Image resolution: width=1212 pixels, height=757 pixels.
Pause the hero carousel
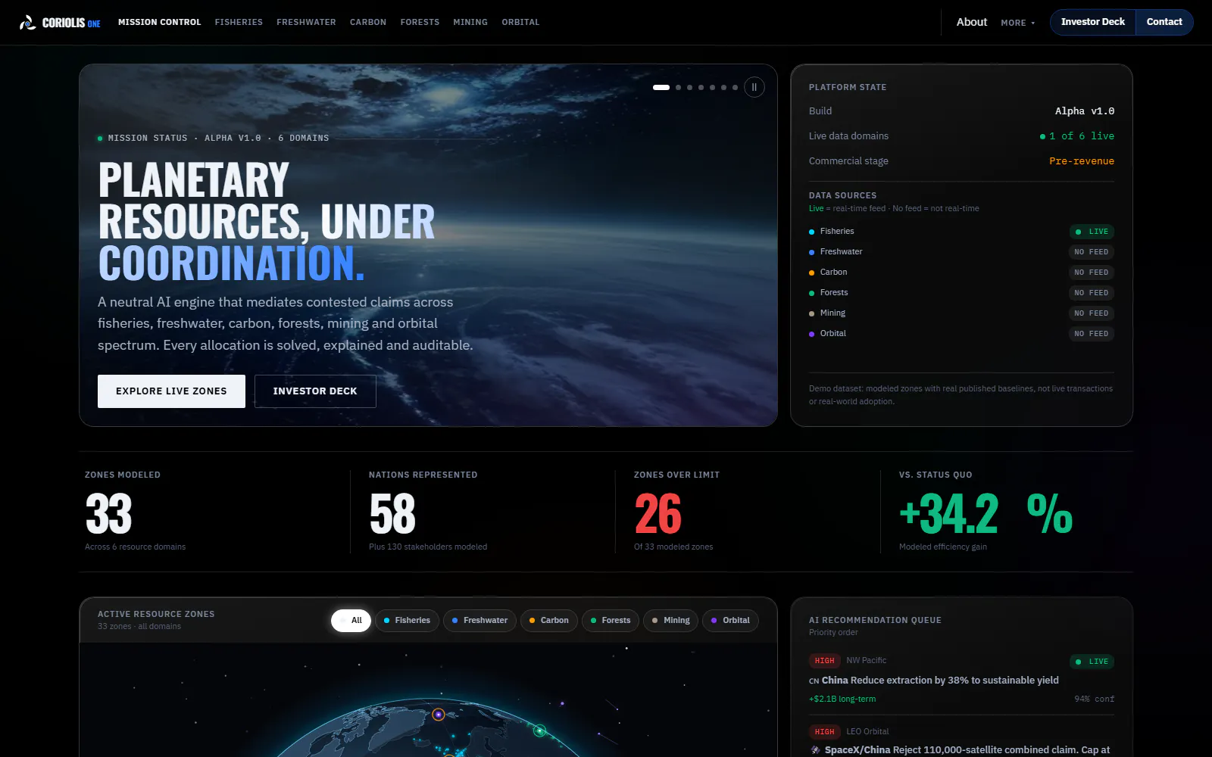click(x=754, y=87)
